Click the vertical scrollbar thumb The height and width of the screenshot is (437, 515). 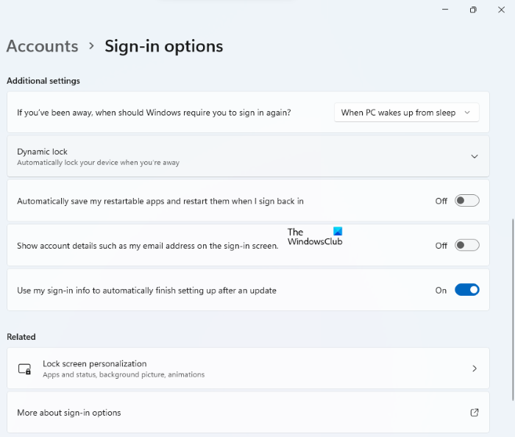[x=512, y=309]
